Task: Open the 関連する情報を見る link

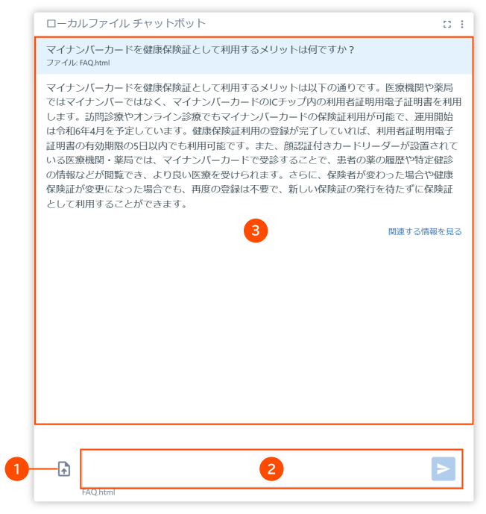Action: tap(425, 231)
